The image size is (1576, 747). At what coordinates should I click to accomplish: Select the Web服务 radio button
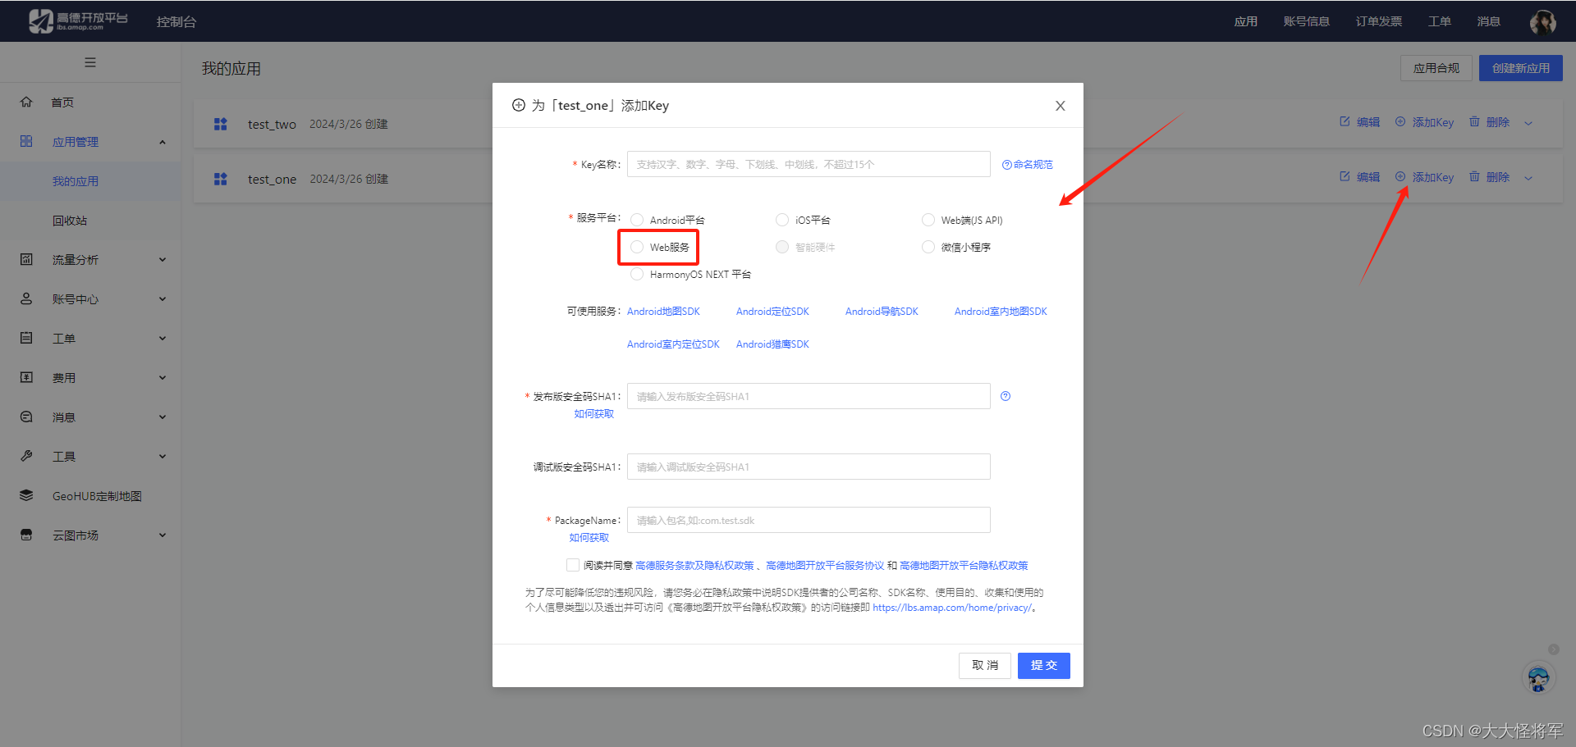pyautogui.click(x=637, y=247)
